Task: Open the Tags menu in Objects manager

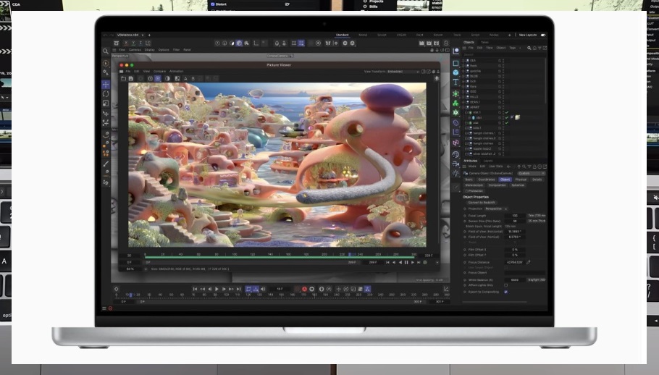Action: point(512,48)
